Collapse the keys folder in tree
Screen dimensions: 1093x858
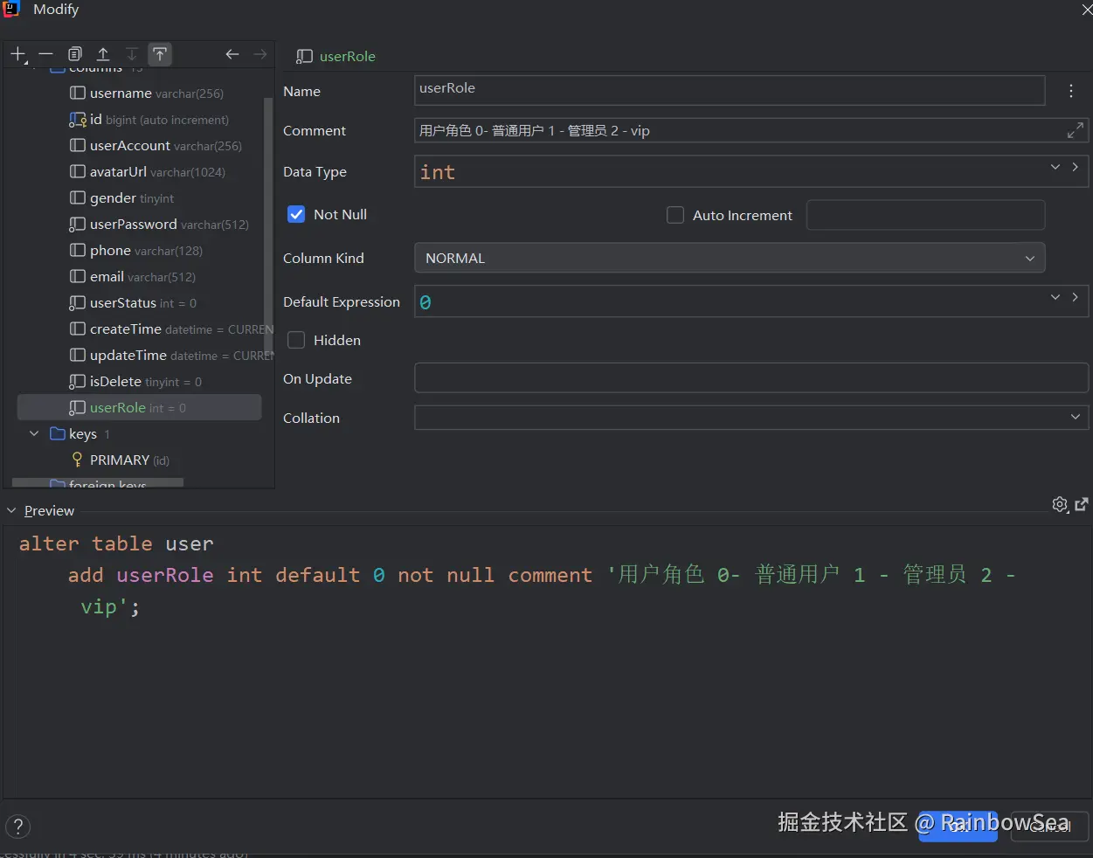click(x=34, y=433)
